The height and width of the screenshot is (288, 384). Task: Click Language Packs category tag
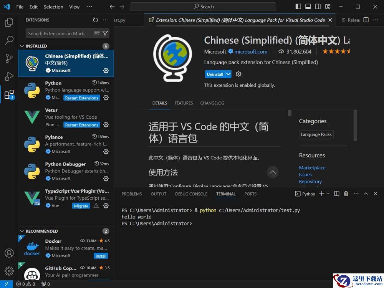tap(316, 134)
